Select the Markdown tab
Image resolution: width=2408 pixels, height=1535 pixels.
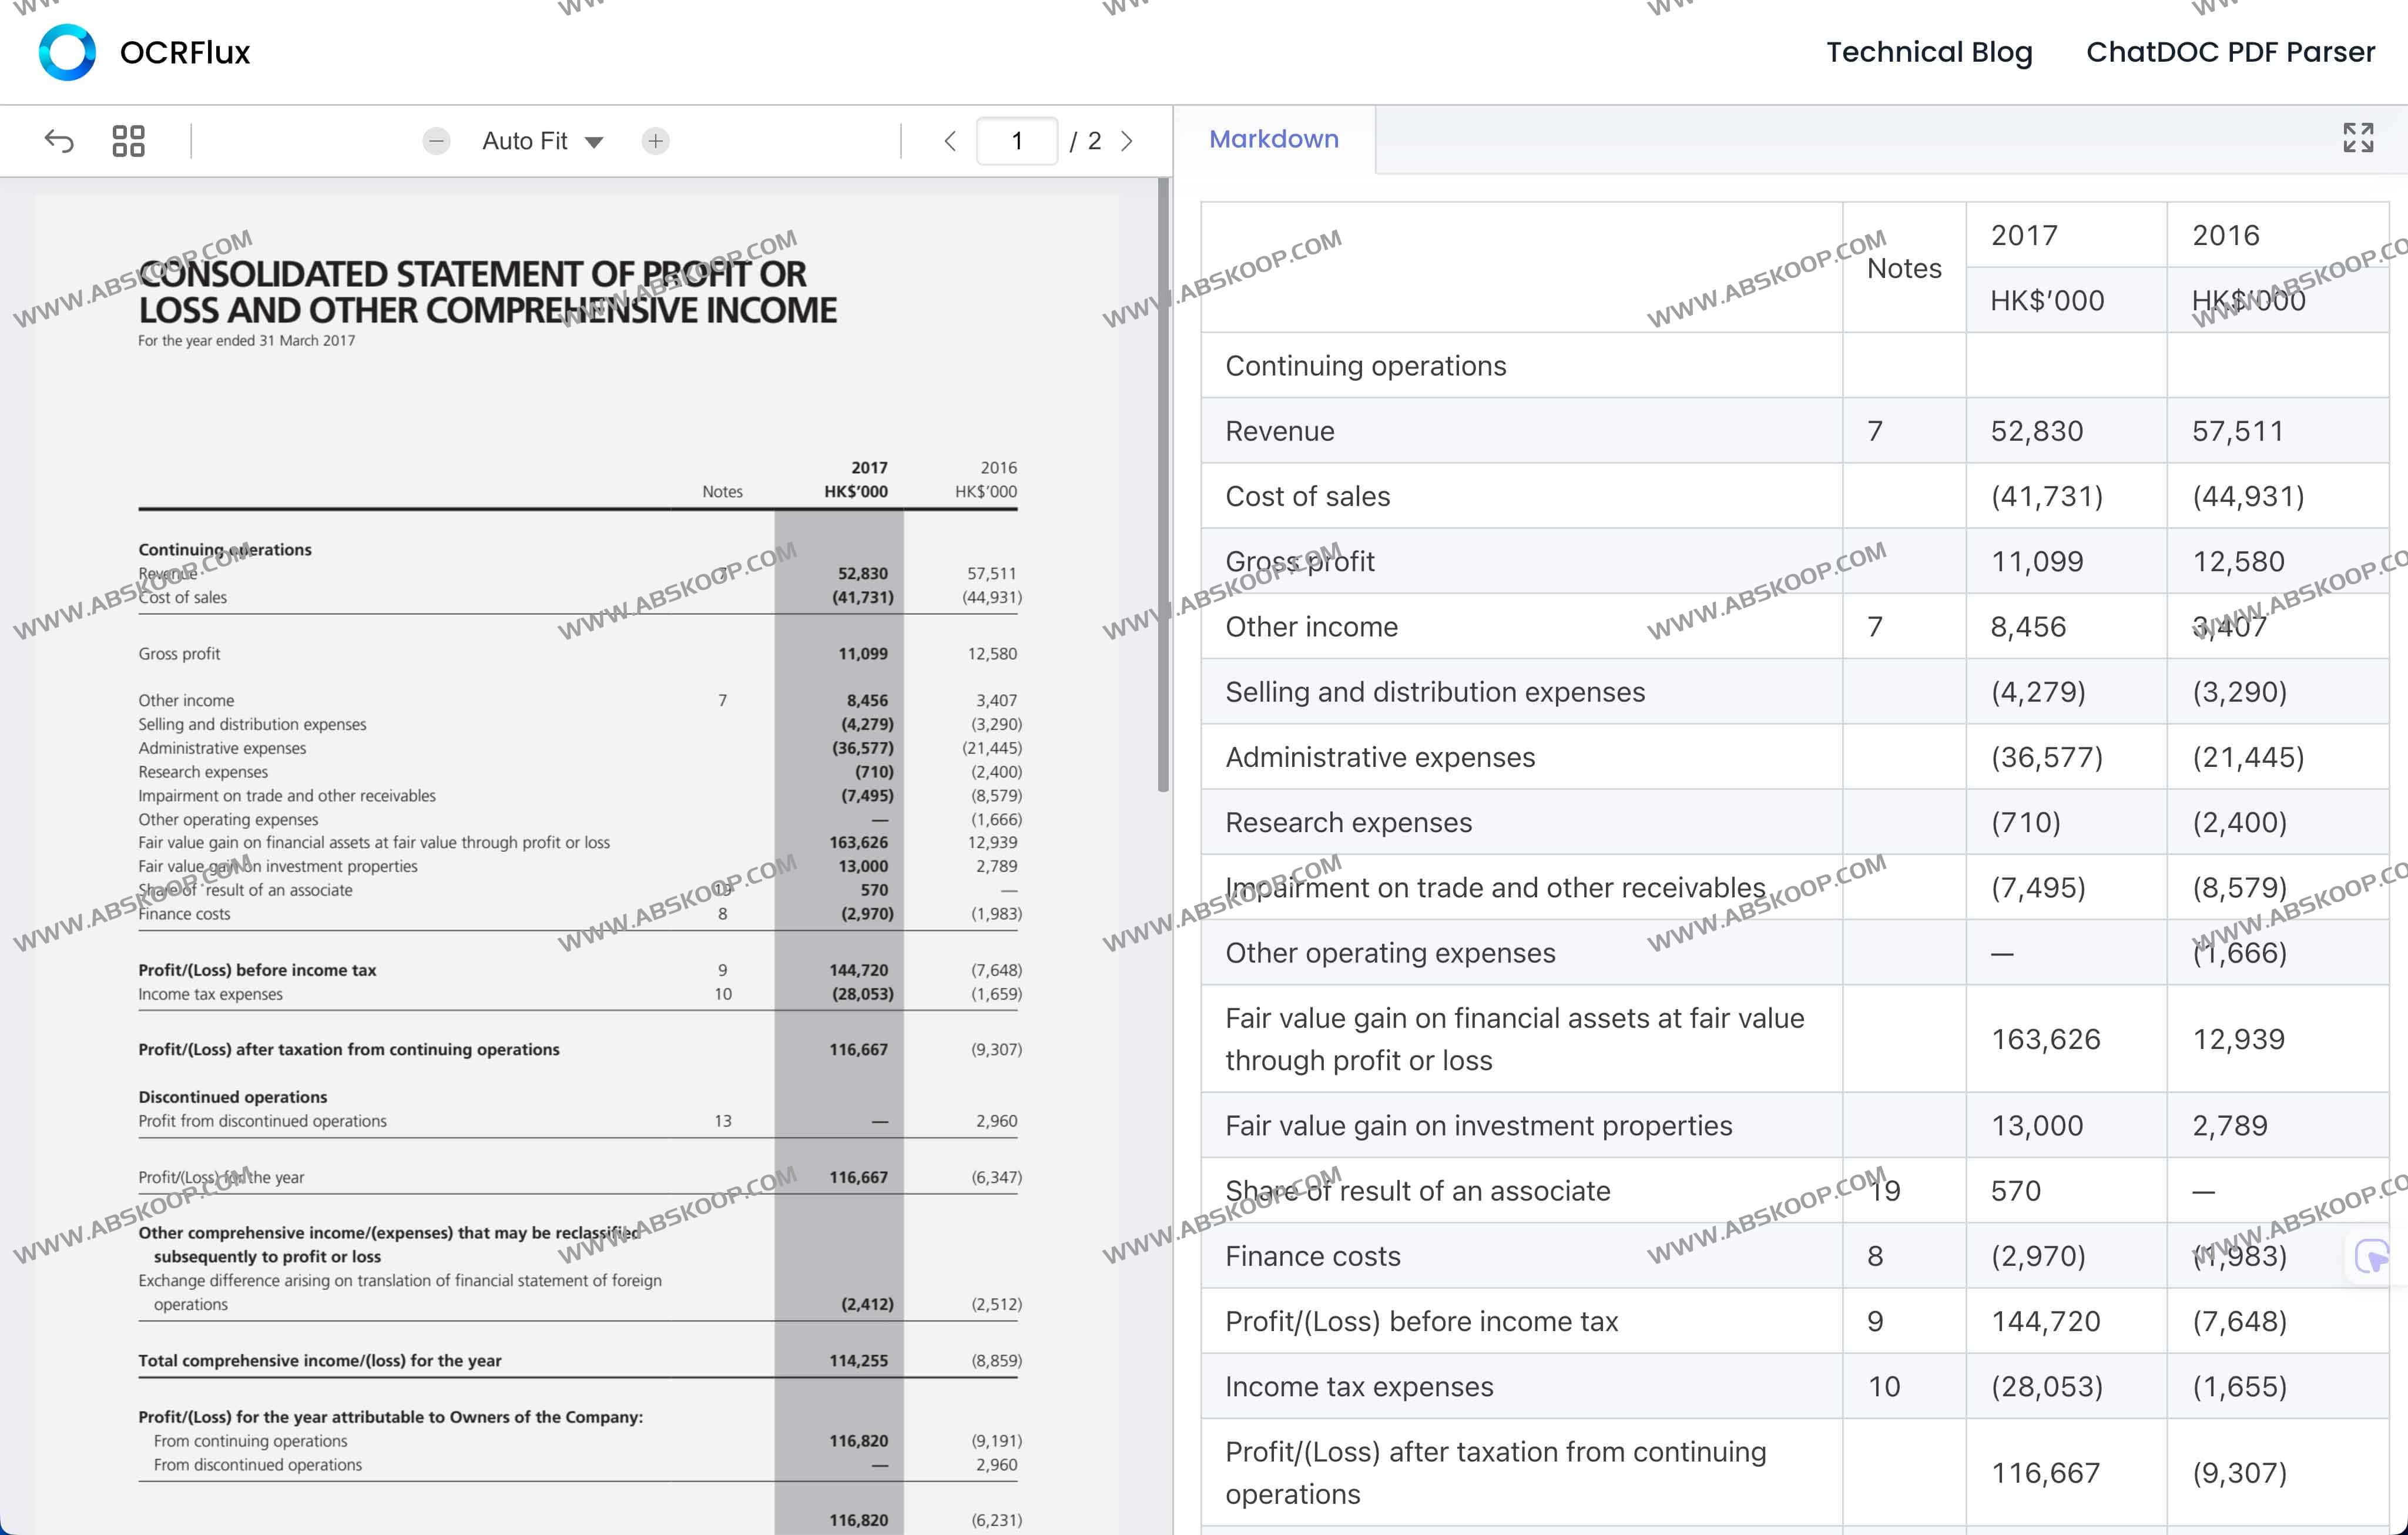pos(1273,139)
